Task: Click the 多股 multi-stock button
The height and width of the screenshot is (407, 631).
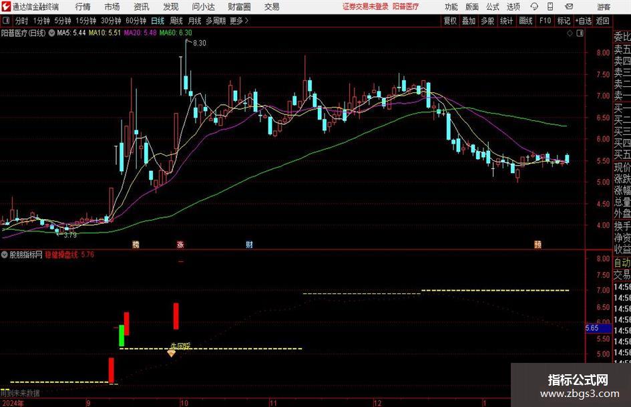Action: [x=487, y=21]
